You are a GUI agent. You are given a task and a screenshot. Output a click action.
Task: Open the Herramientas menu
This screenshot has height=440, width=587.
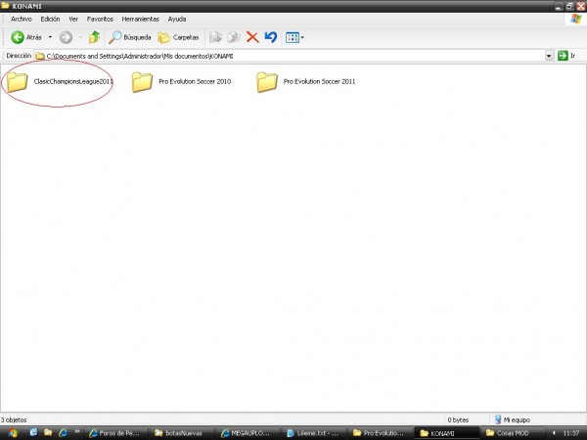[x=140, y=19]
